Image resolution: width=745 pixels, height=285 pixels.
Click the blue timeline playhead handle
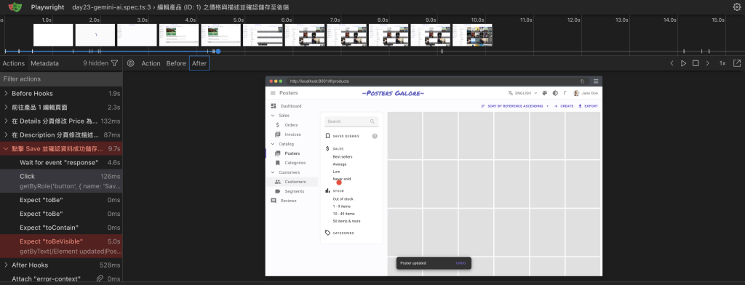point(218,52)
